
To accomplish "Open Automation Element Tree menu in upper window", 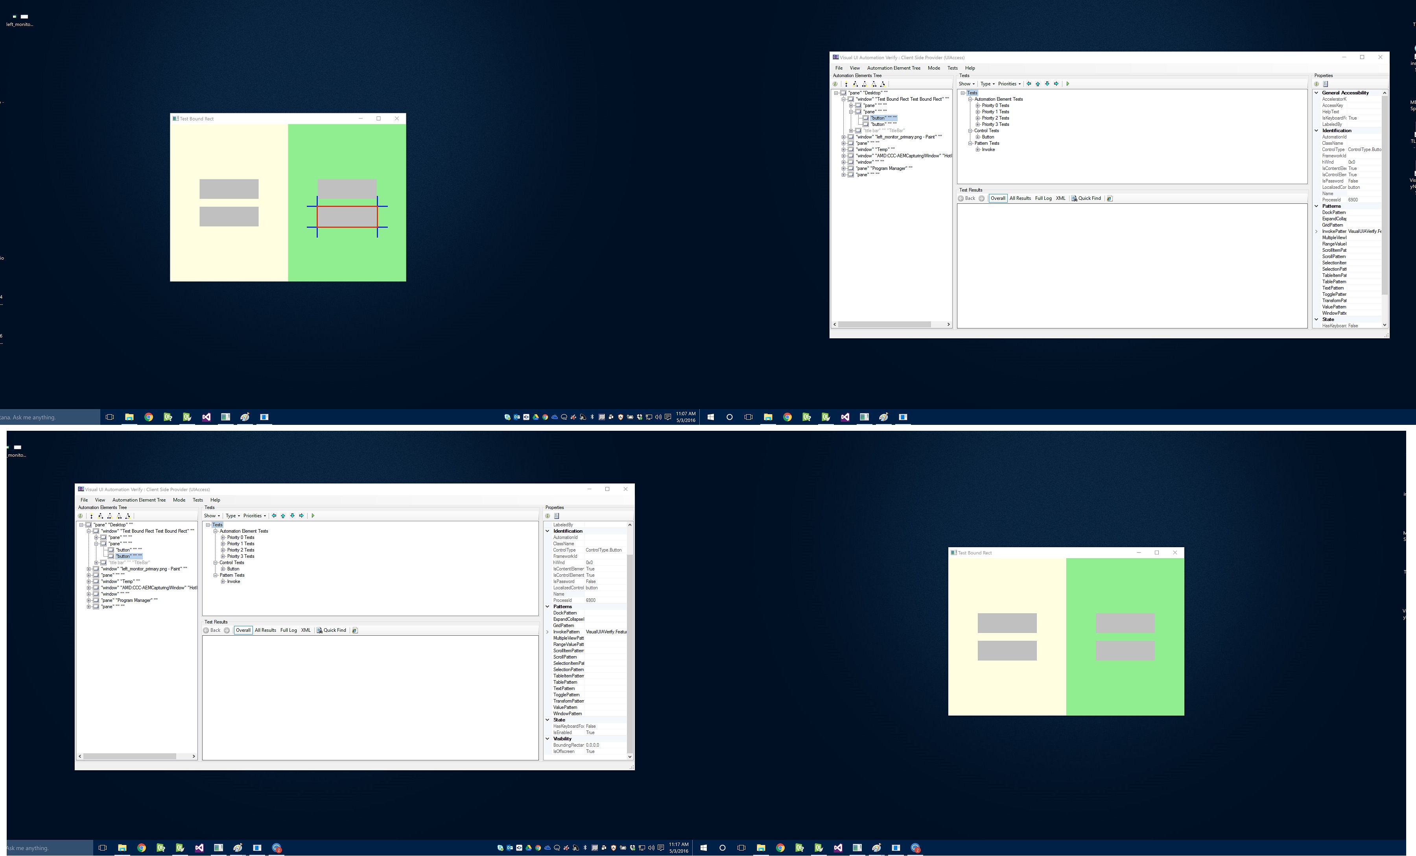I will 894,68.
